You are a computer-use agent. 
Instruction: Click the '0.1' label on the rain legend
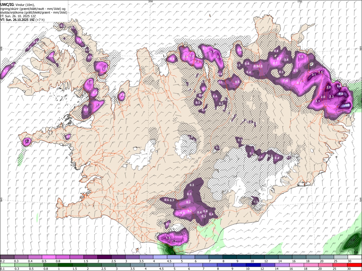[3, 269]
